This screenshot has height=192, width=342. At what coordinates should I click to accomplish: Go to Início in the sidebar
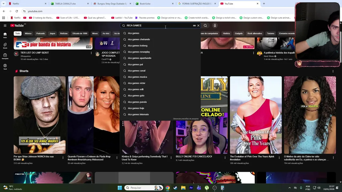(x=5, y=35)
